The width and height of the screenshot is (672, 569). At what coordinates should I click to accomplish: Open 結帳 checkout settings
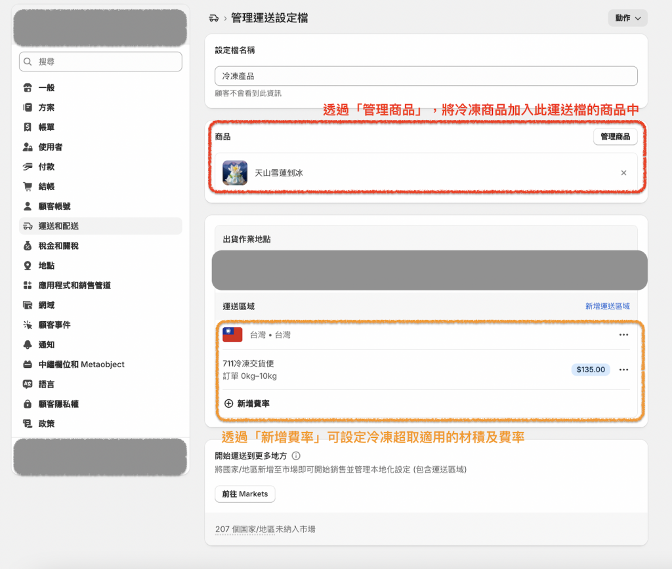point(46,187)
